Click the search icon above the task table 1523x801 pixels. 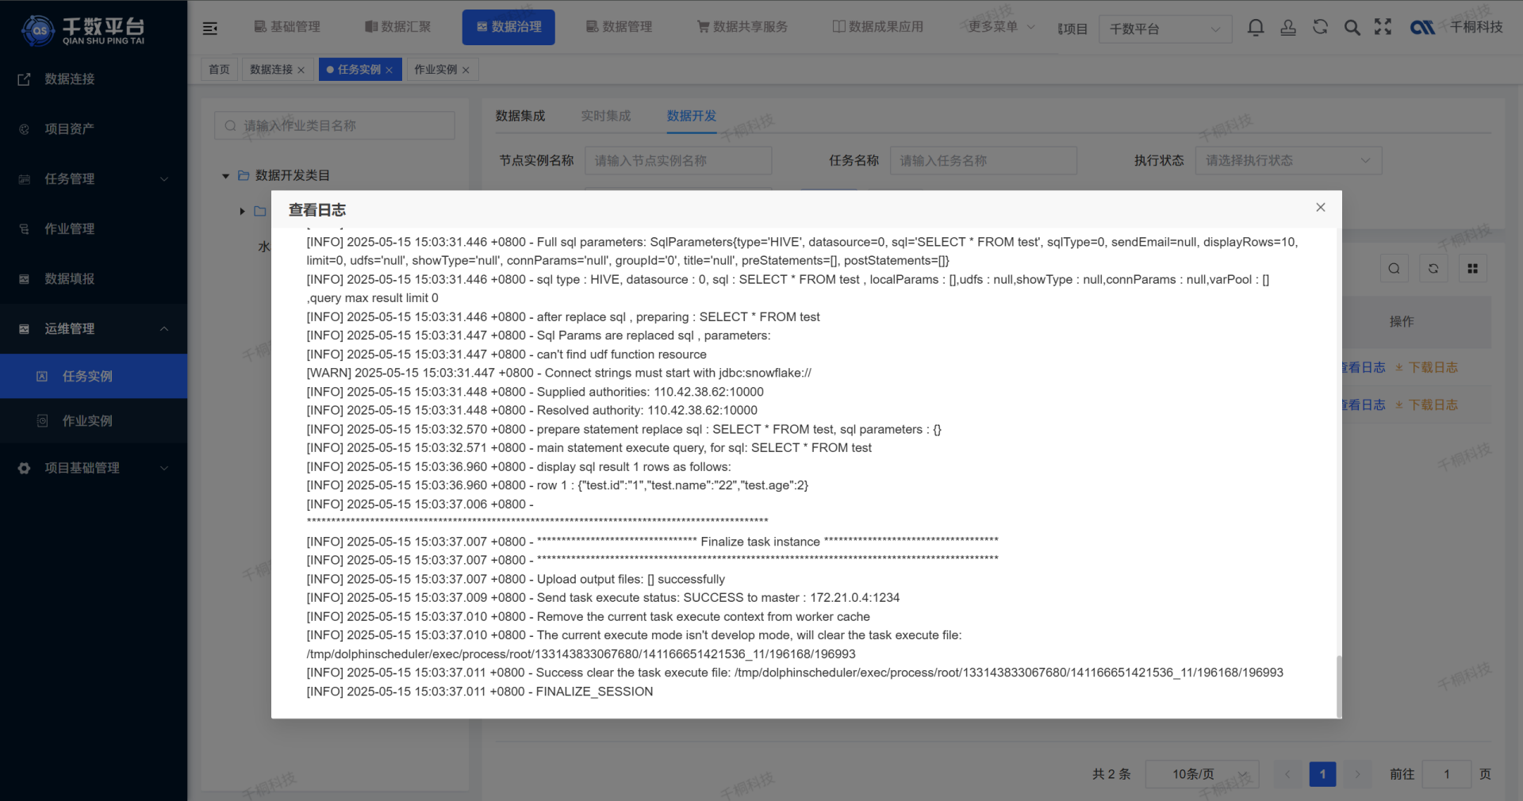click(x=1394, y=268)
